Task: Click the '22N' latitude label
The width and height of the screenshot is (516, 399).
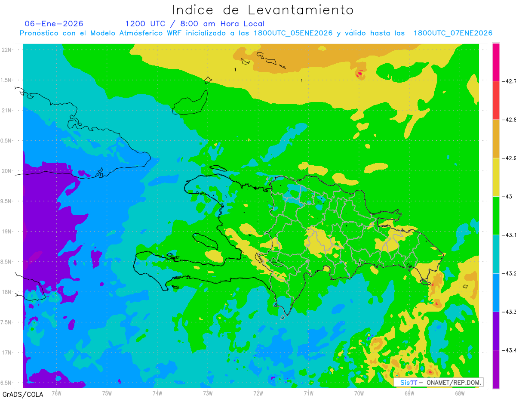Action: tap(7, 50)
